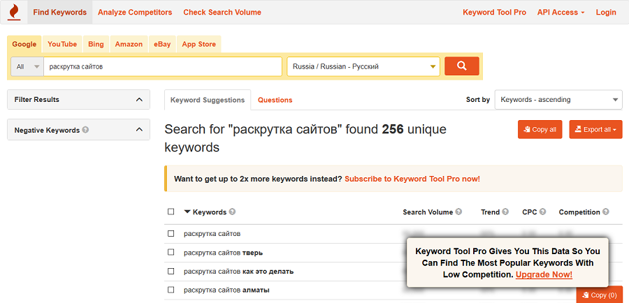The height and width of the screenshot is (303, 629).
Task: Open the Sort by Keywords - ascending dropdown
Action: (558, 100)
